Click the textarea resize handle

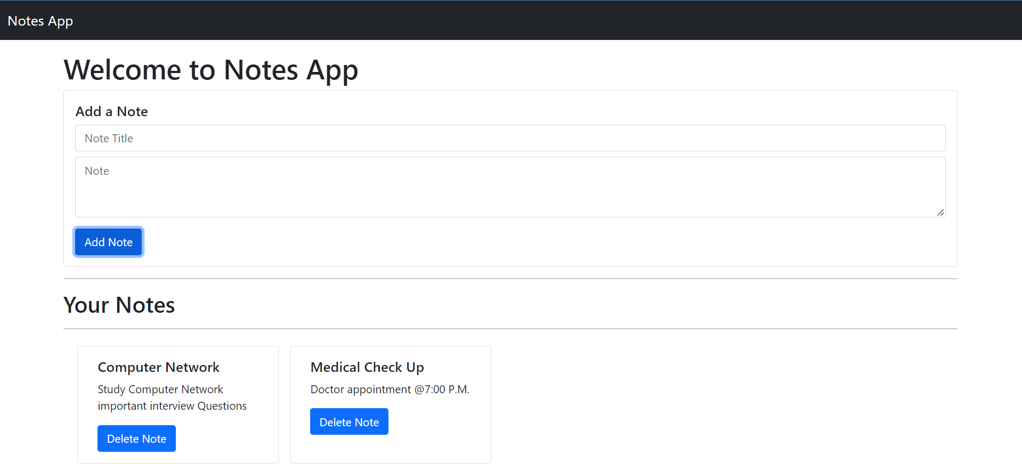coord(939,213)
